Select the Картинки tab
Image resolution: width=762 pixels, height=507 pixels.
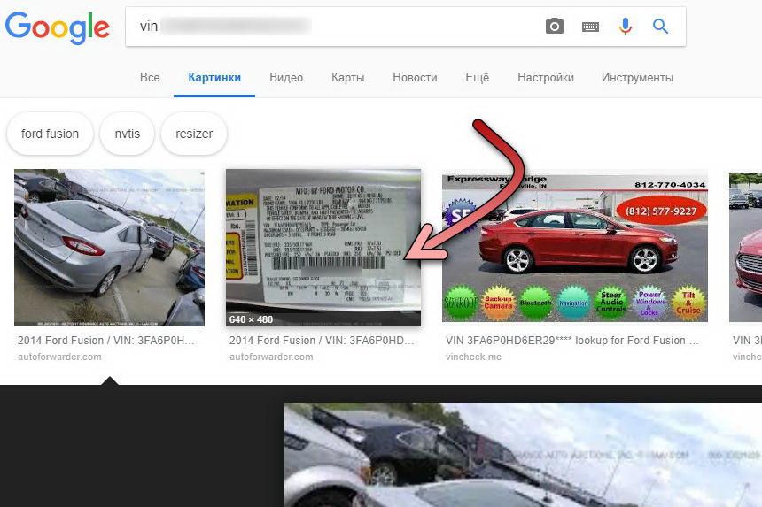tap(214, 78)
